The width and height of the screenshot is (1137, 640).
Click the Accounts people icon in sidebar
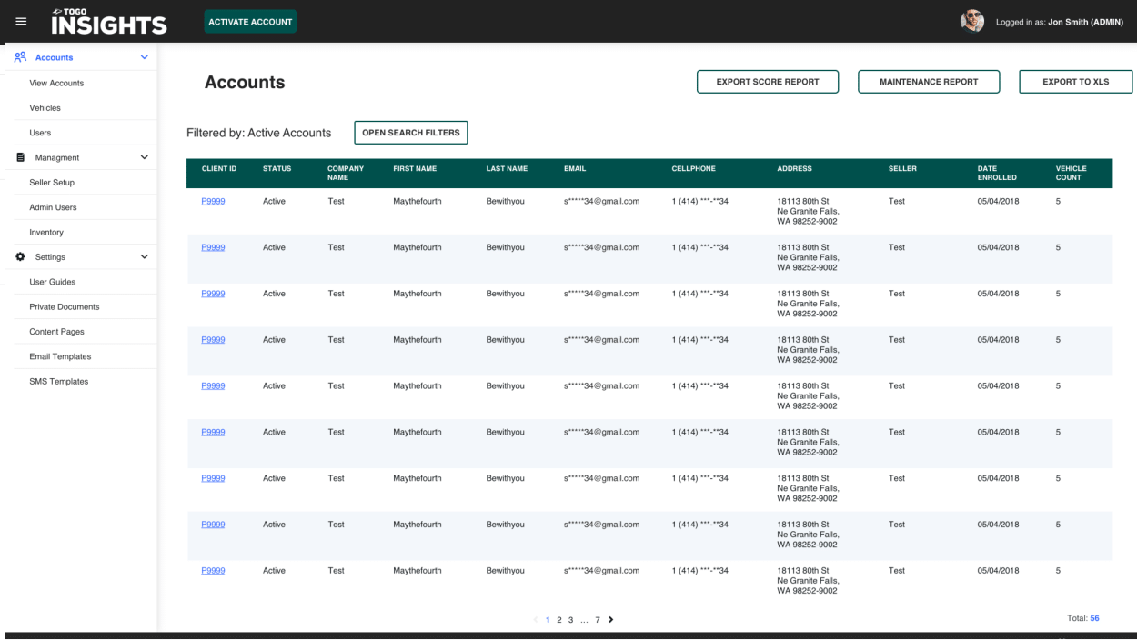tap(21, 57)
